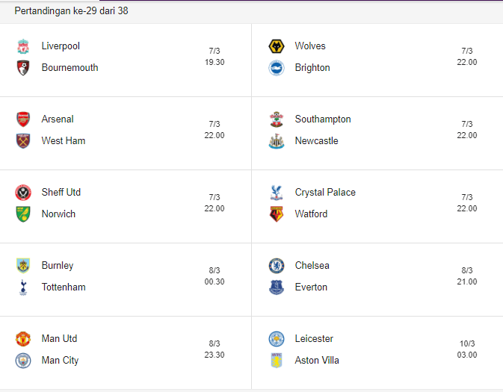Click the Southampton club crest

click(277, 119)
